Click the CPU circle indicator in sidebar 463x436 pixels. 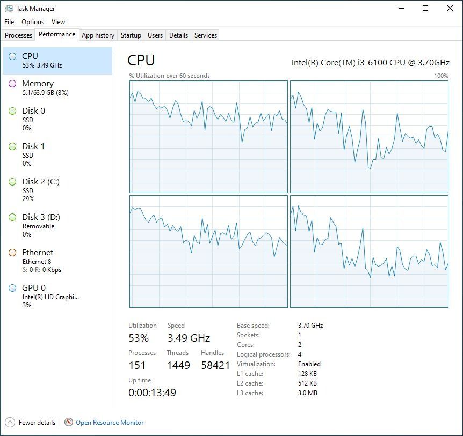12,56
